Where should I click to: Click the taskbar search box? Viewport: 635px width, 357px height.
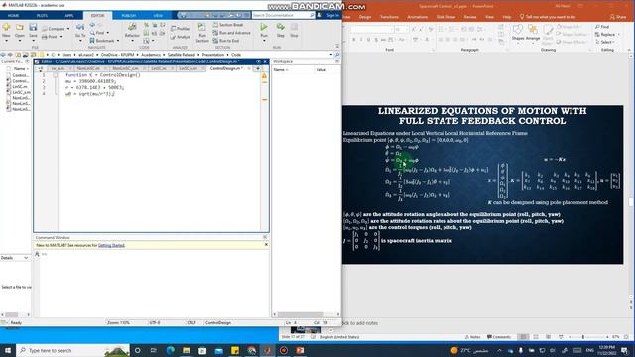(72, 350)
